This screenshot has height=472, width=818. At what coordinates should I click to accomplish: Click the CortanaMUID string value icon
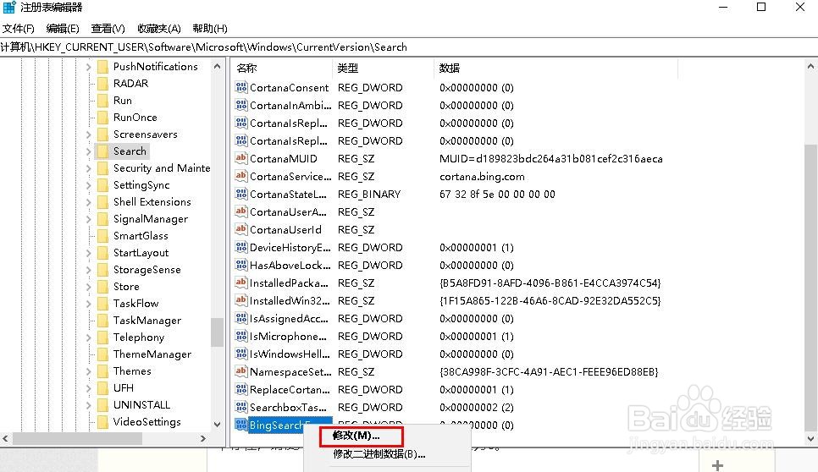(241, 158)
